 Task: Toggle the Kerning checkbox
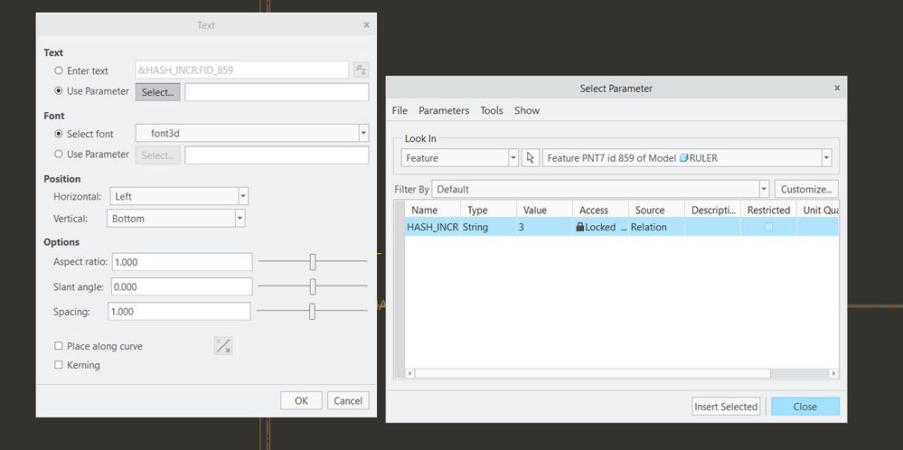tap(59, 365)
